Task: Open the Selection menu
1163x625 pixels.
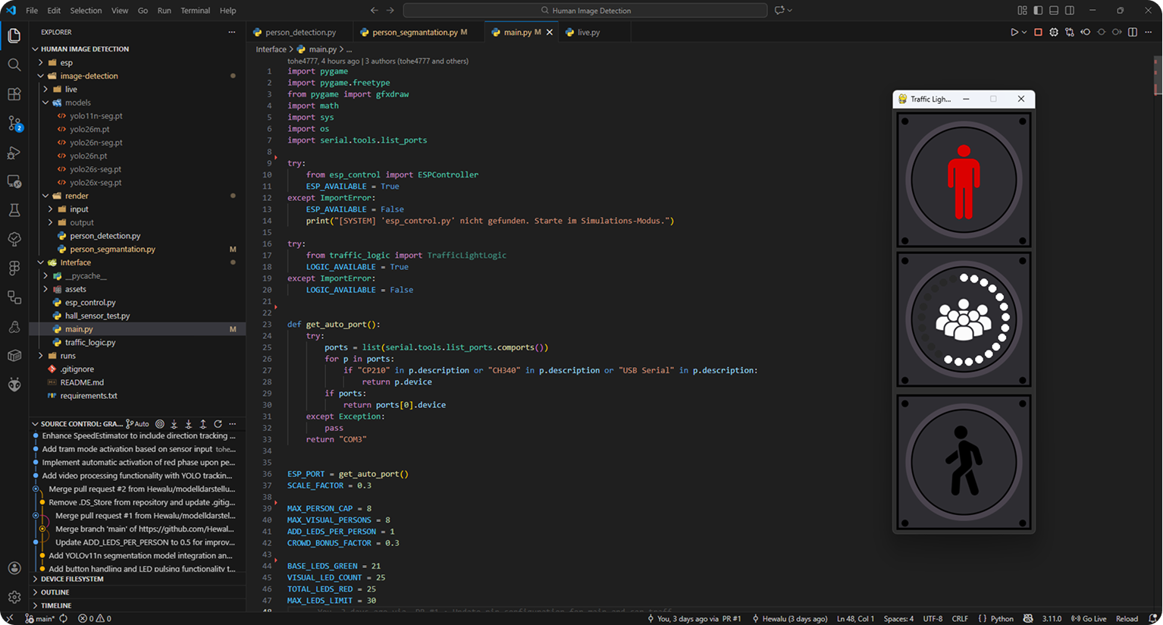Action: [x=86, y=11]
